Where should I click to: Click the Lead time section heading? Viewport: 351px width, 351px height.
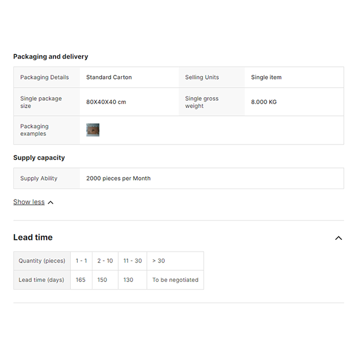click(x=33, y=238)
